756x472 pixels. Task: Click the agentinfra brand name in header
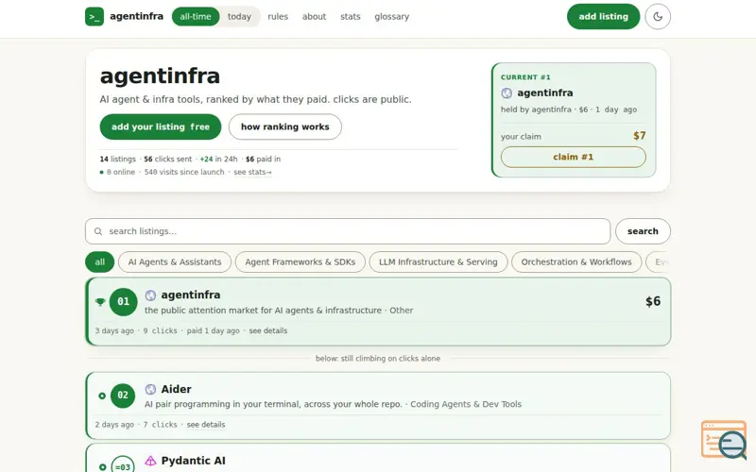(136, 16)
